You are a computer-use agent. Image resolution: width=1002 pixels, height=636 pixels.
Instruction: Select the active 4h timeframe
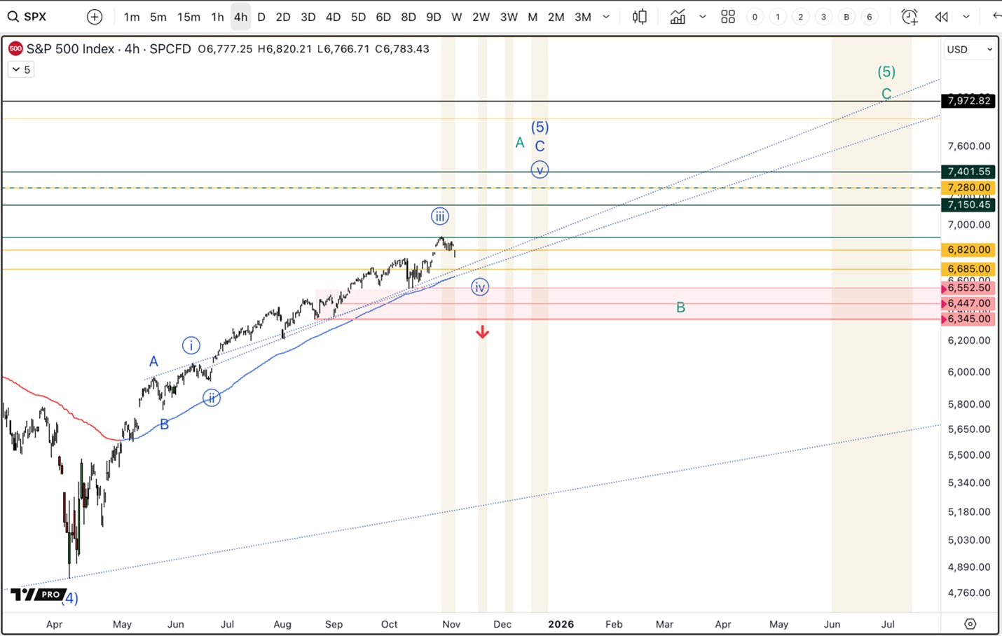click(240, 17)
